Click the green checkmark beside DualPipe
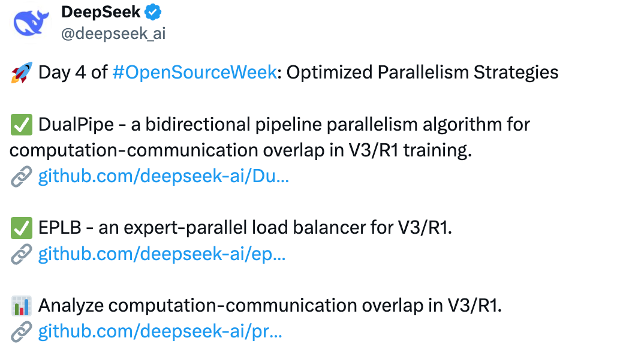626x350 pixels. (21, 125)
